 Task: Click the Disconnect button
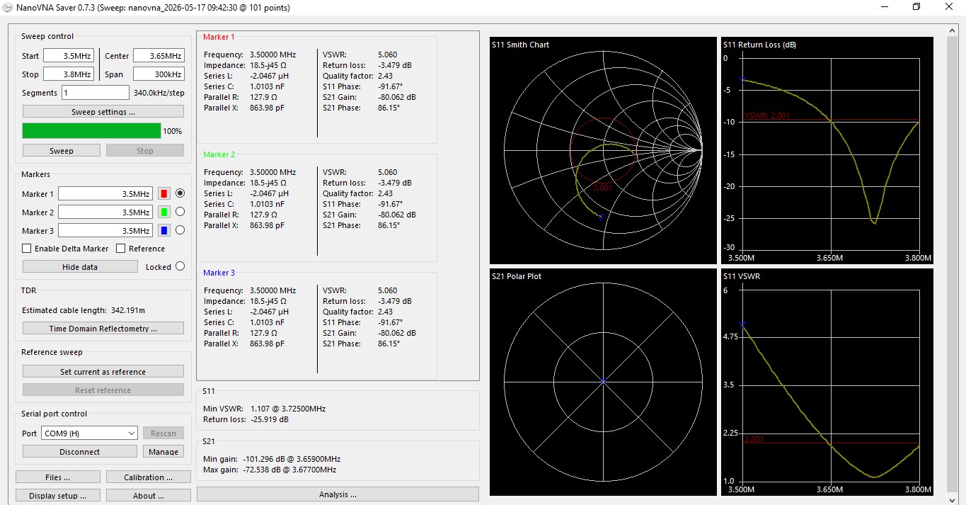coord(80,452)
